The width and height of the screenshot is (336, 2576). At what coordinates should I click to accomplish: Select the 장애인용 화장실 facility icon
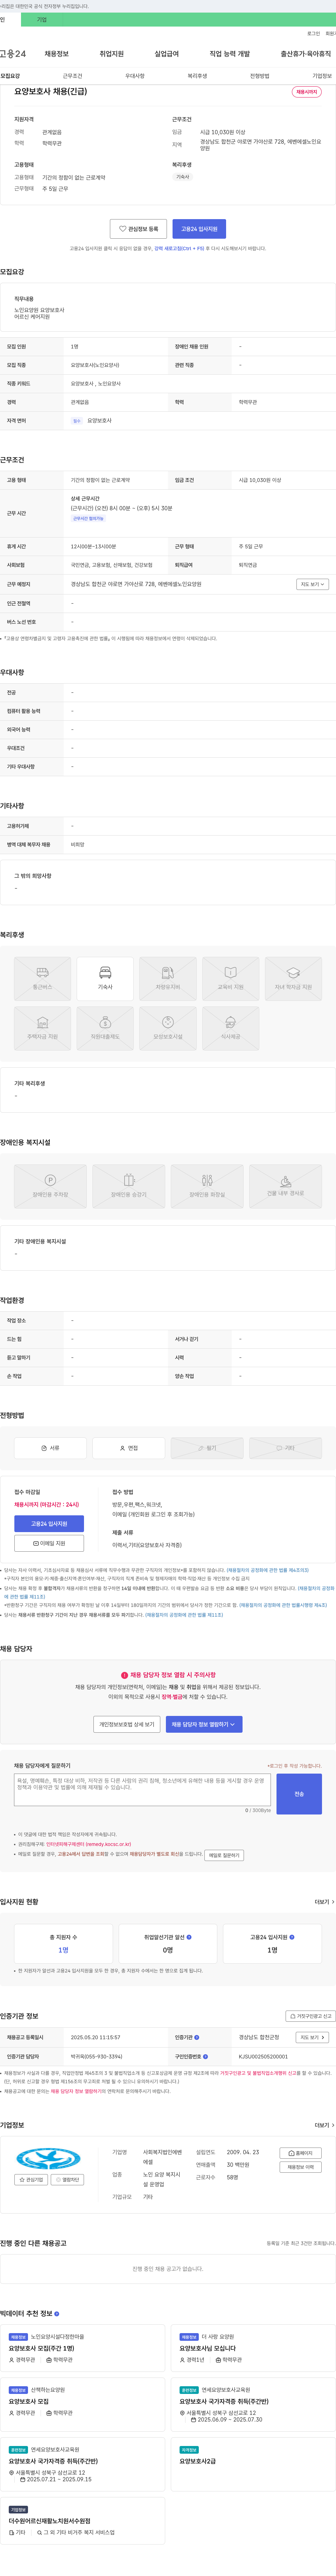point(206,1186)
